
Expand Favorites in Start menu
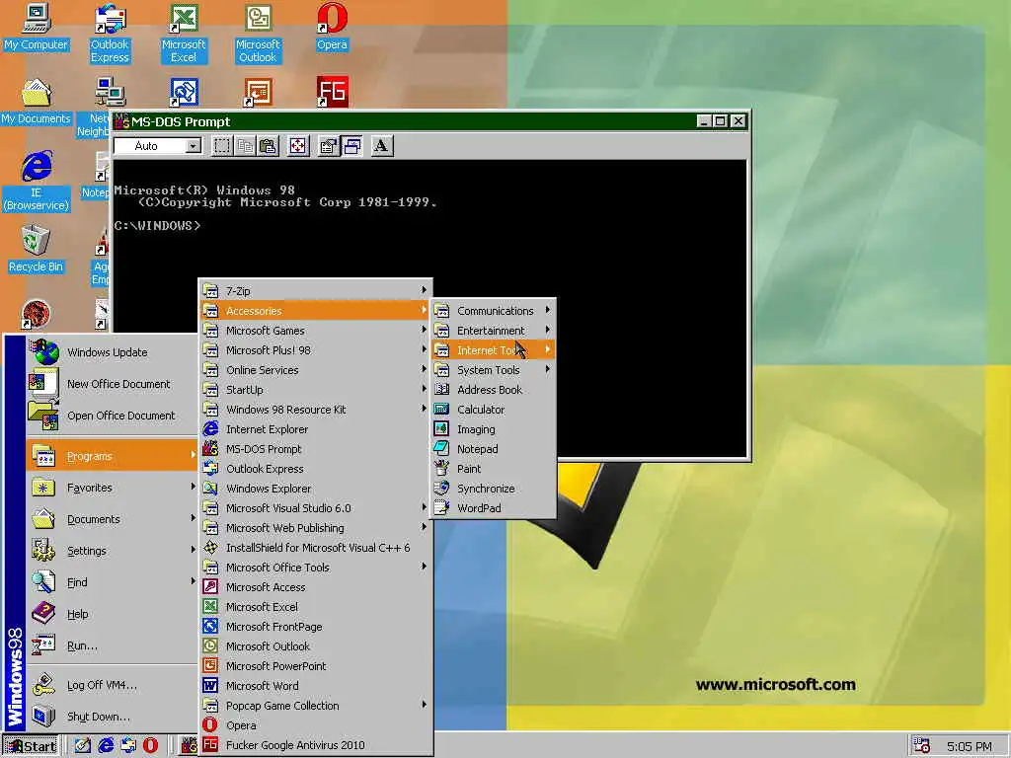click(x=112, y=488)
